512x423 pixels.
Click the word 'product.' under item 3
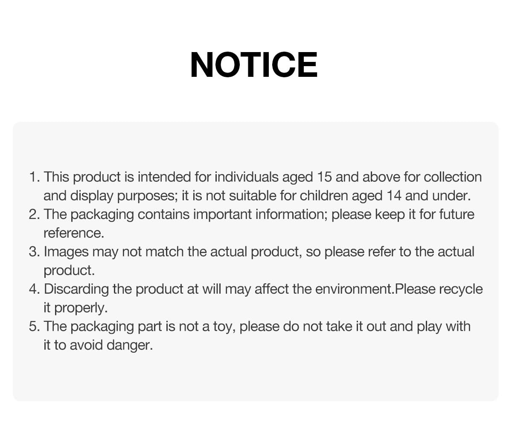pos(69,271)
